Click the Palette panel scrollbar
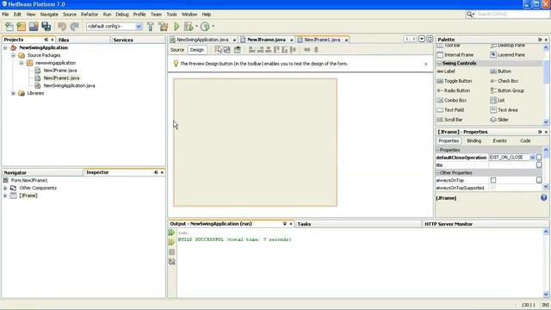 [546, 84]
